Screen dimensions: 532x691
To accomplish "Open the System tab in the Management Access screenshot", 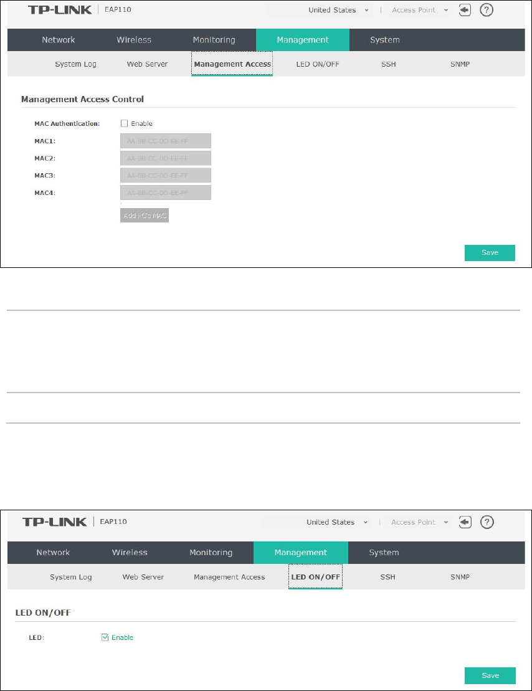I will (385, 40).
